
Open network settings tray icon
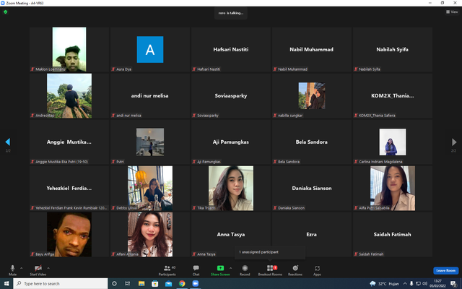pos(418,284)
